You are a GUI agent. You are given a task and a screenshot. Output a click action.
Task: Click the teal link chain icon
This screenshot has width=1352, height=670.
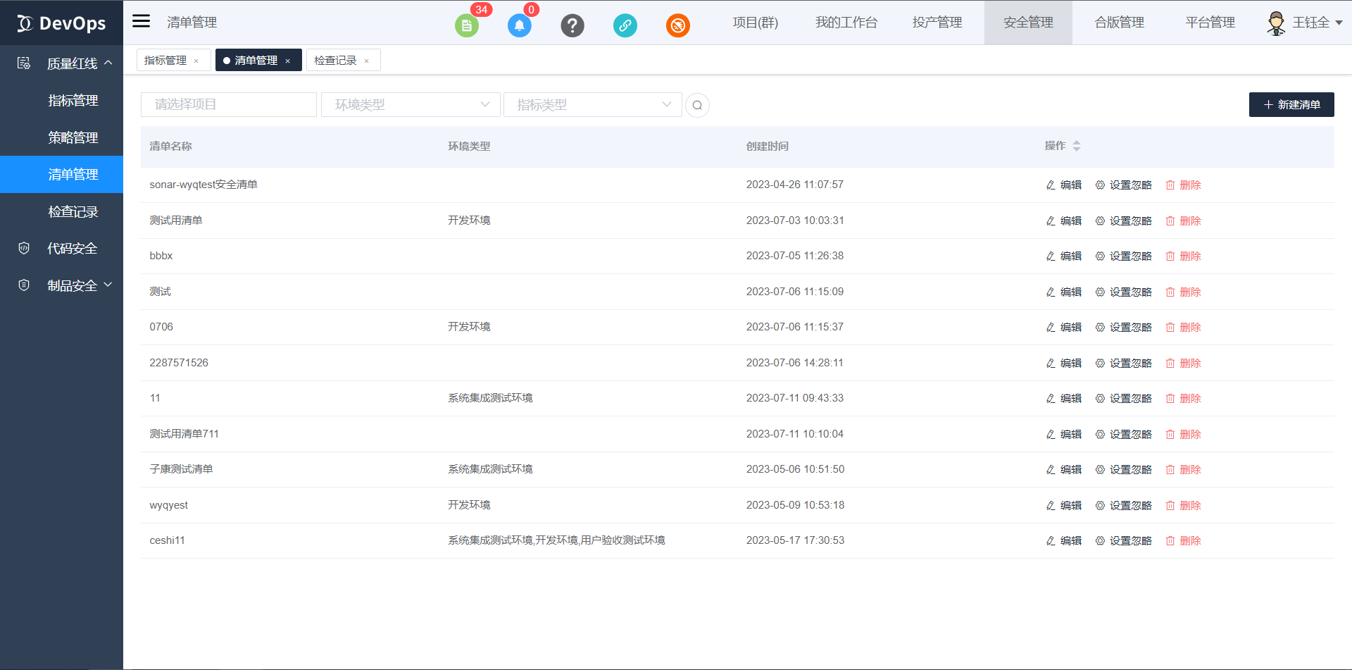[x=625, y=25]
